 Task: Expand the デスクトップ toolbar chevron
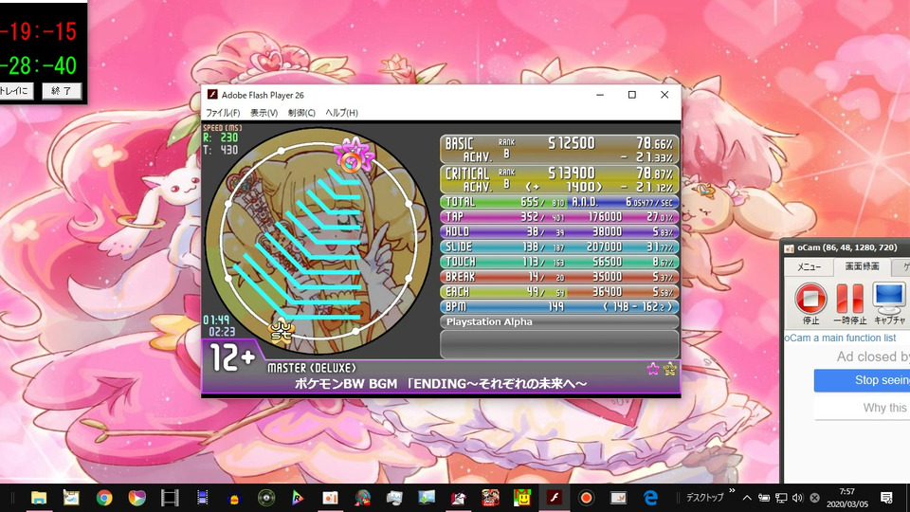(x=732, y=491)
